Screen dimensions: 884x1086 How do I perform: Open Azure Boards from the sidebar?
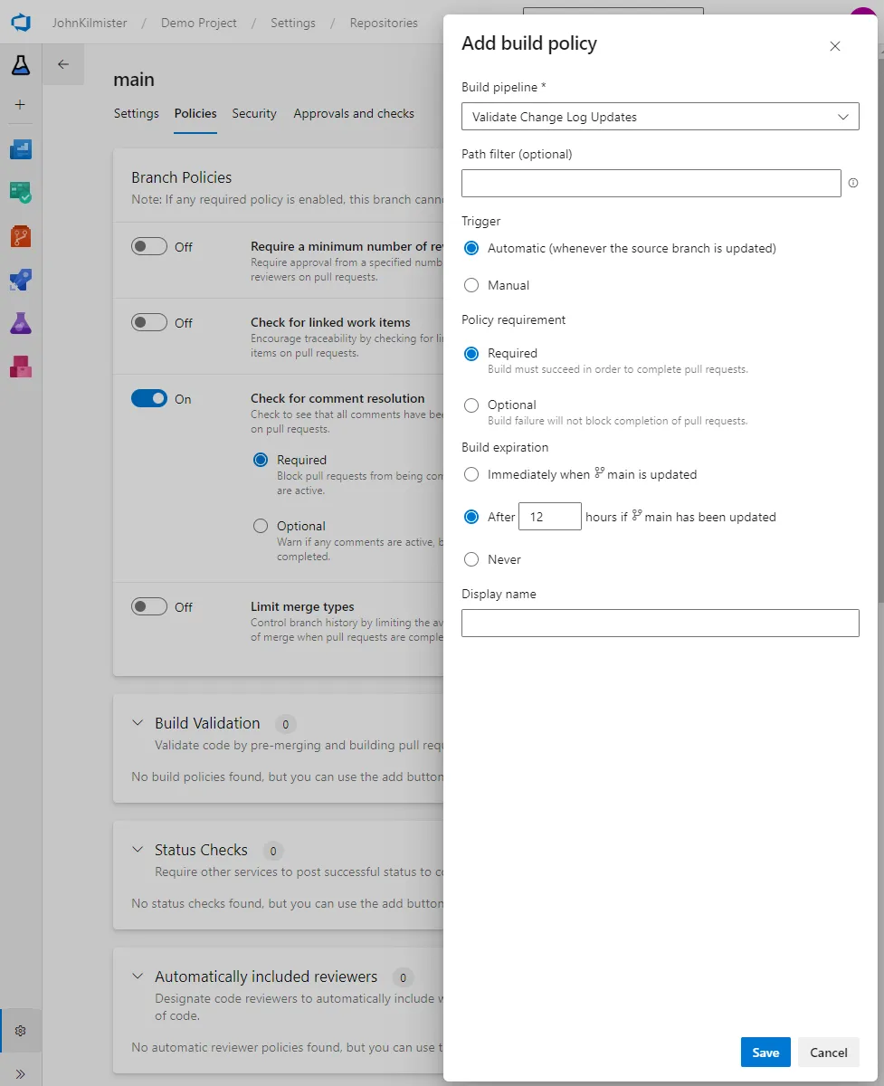[x=20, y=149]
